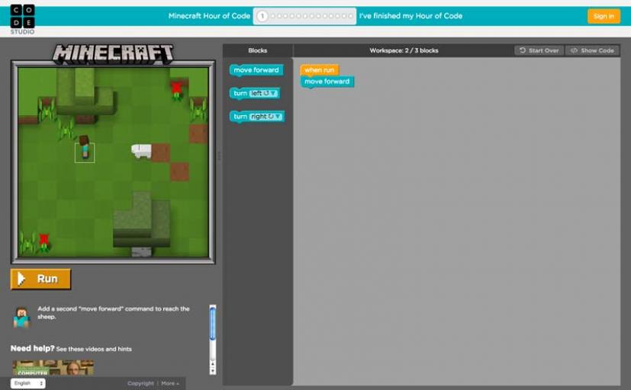The image size is (631, 390).
Task: Click the panel resize handle beside game area
Action: 219,155
